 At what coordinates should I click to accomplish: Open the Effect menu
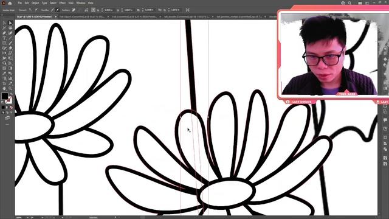point(62,3)
